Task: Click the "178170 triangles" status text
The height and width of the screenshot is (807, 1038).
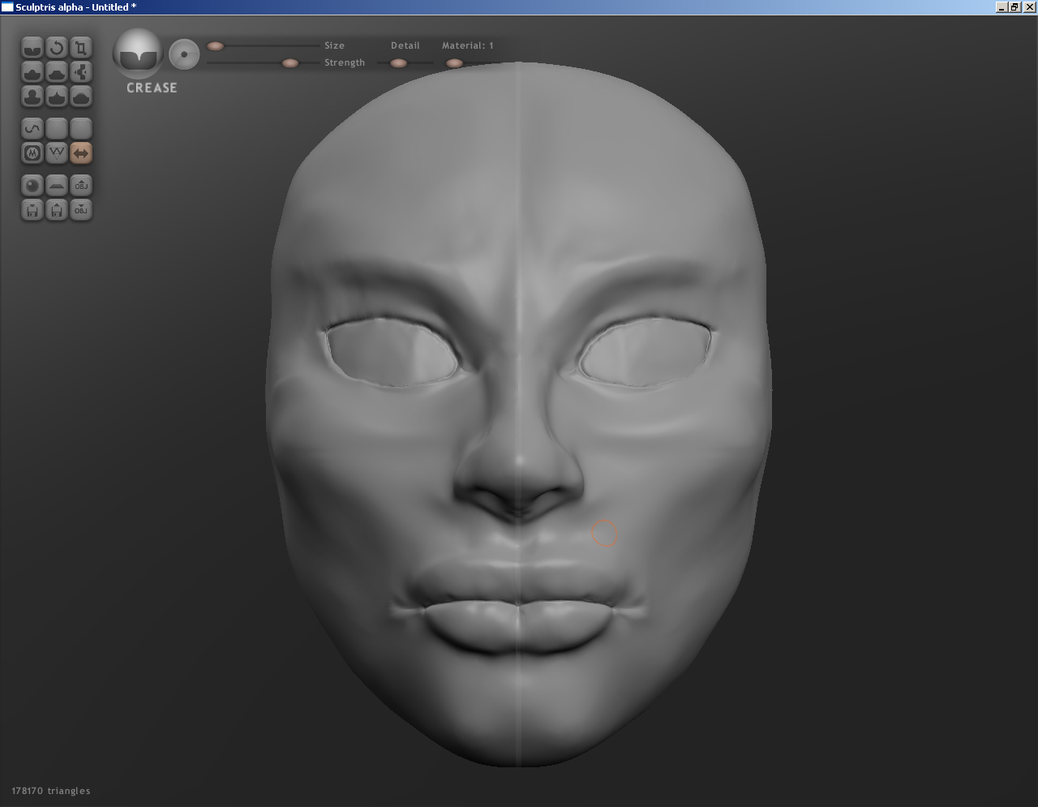Action: [x=51, y=791]
